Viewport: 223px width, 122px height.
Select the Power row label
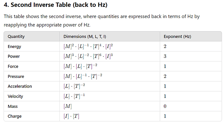(14, 56)
